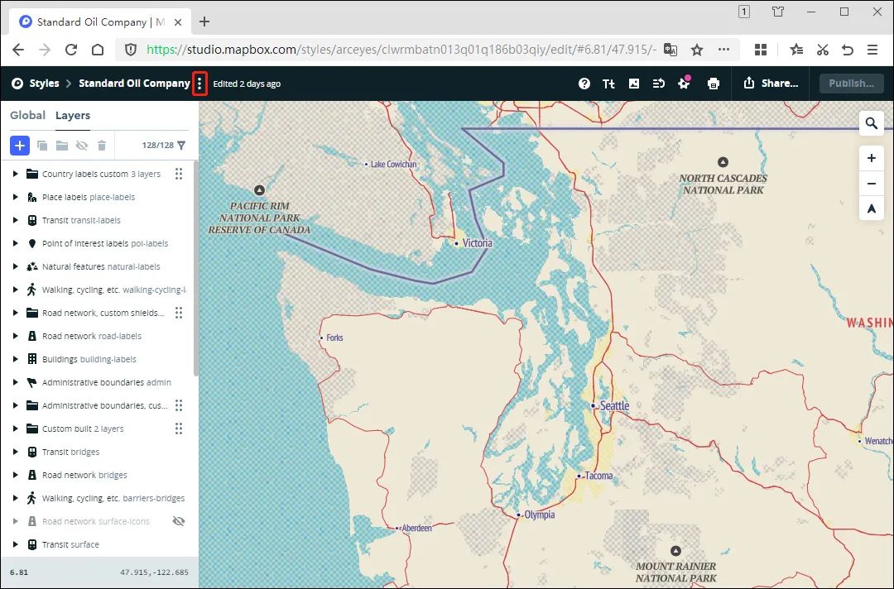The width and height of the screenshot is (894, 589).
Task: Duplicate the selected layer
Action: [41, 145]
